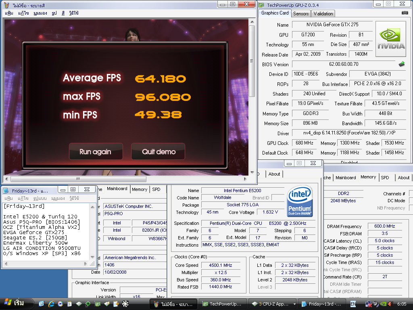The image size is (413, 310).
Task: Click Notepad vertical scrollbar up arrow
Action: coord(92,207)
